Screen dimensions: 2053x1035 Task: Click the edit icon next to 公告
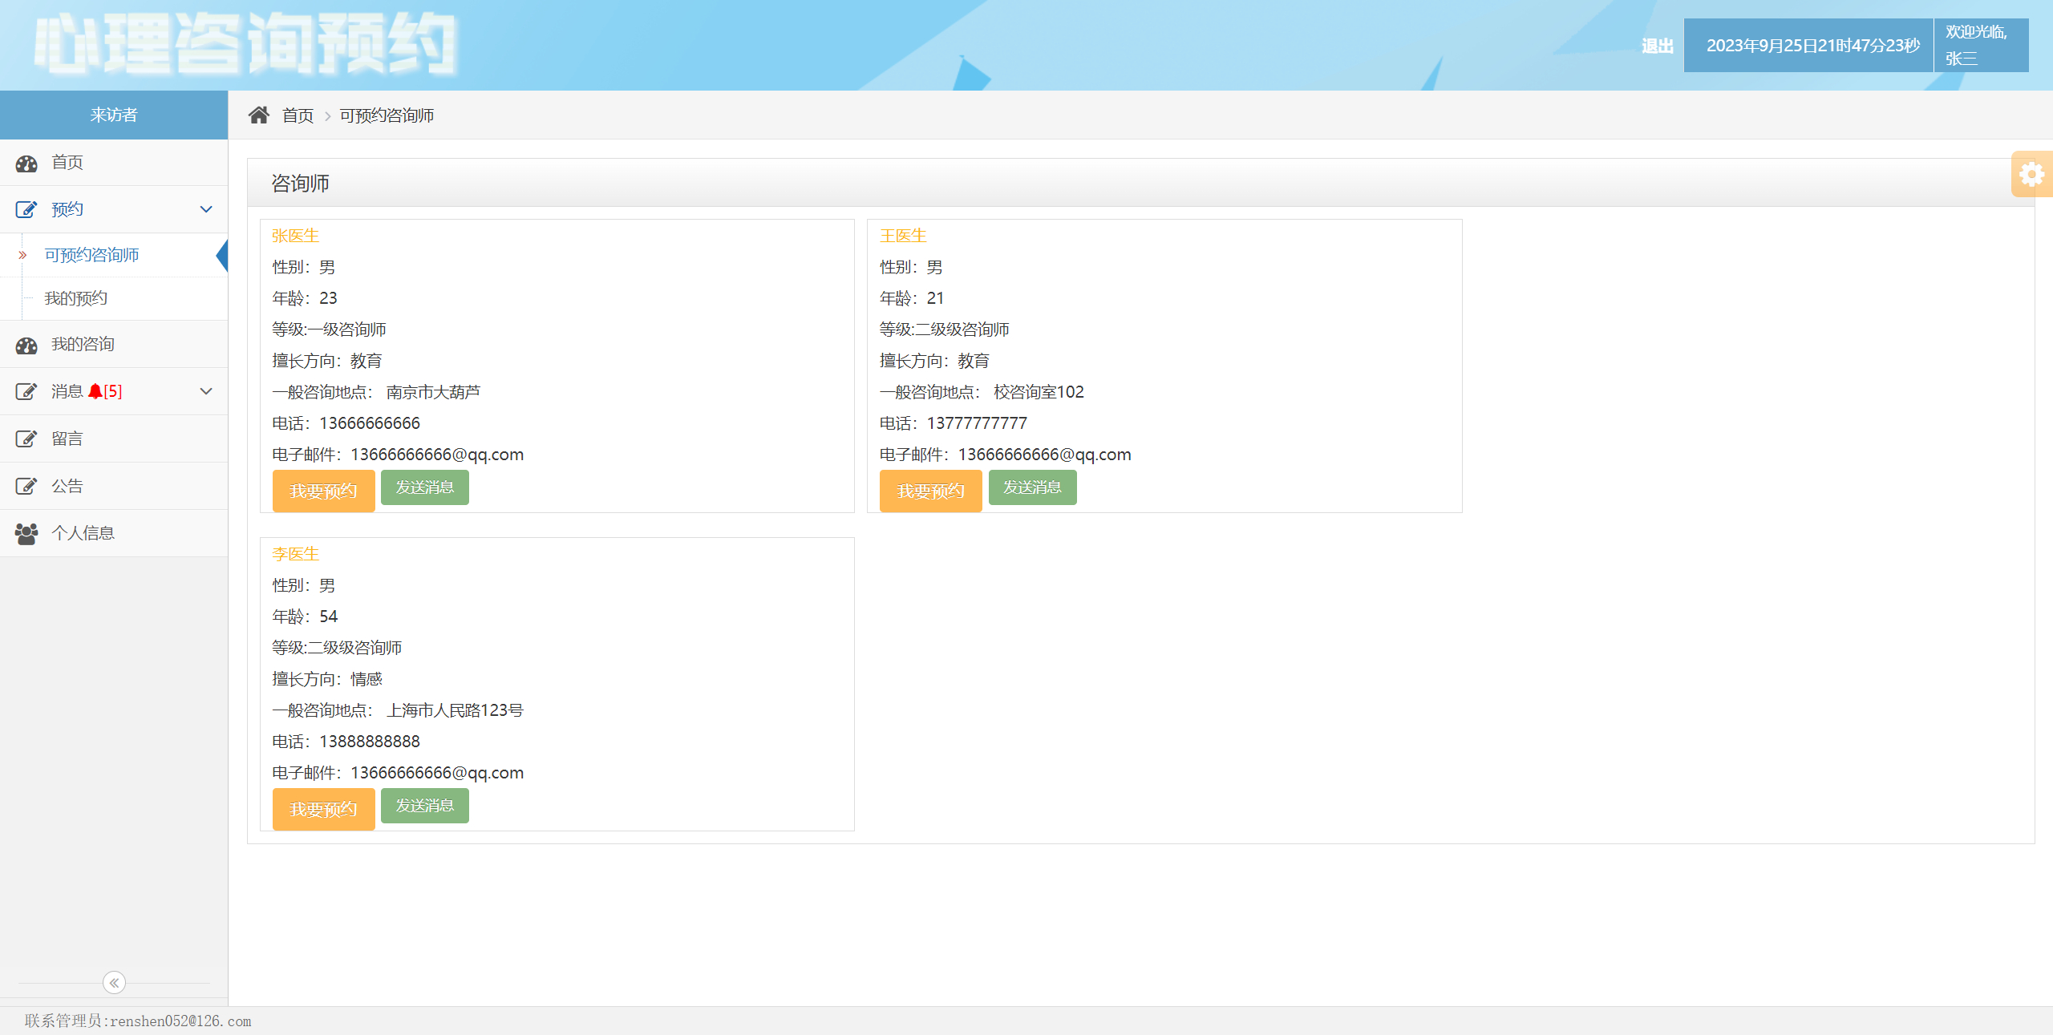coord(26,486)
